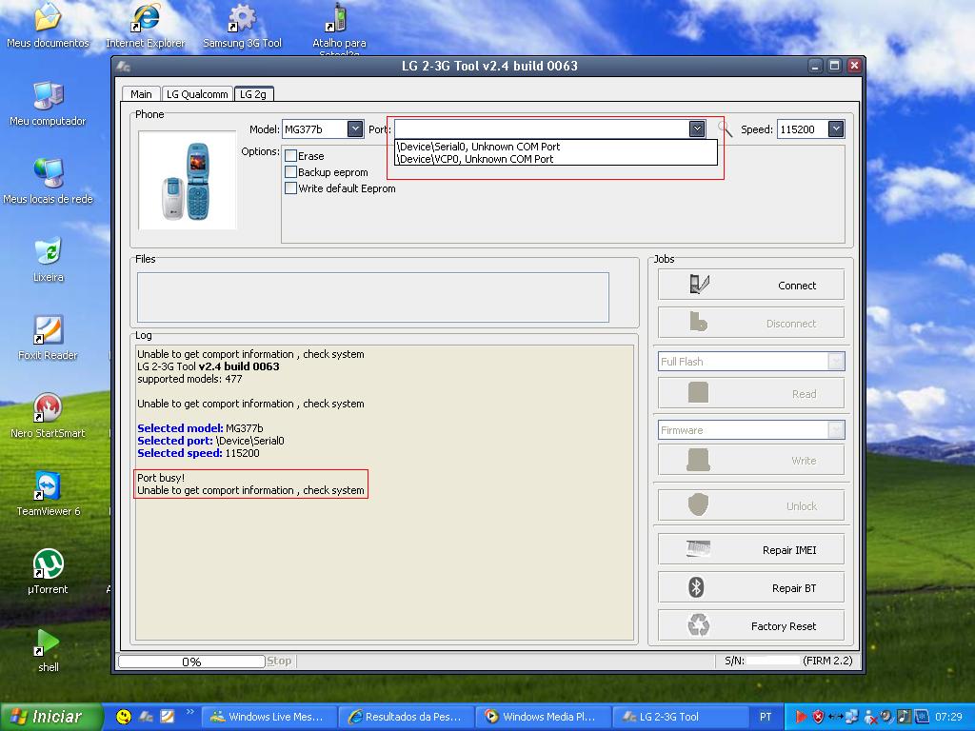The width and height of the screenshot is (975, 731).
Task: Open the Model dropdown showing MG377b
Action: click(x=355, y=129)
